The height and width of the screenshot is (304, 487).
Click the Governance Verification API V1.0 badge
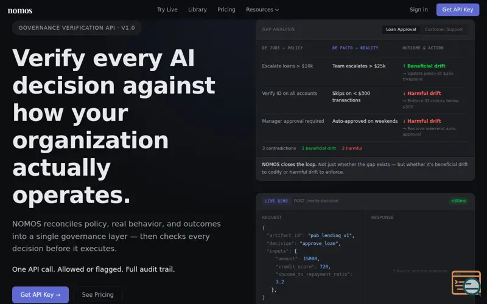point(77,28)
